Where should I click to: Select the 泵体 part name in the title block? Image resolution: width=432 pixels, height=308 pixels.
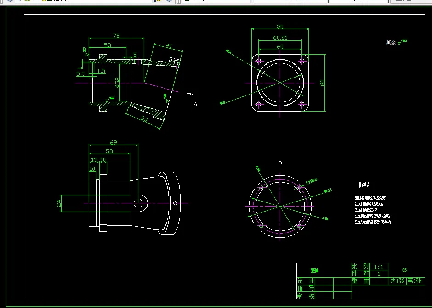(315, 270)
